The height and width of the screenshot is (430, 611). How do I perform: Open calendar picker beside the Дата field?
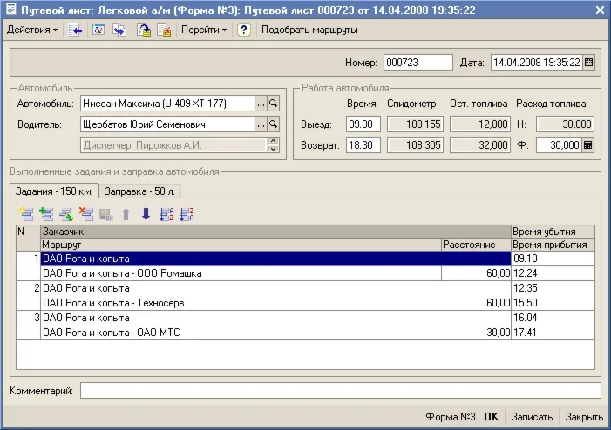(x=588, y=63)
